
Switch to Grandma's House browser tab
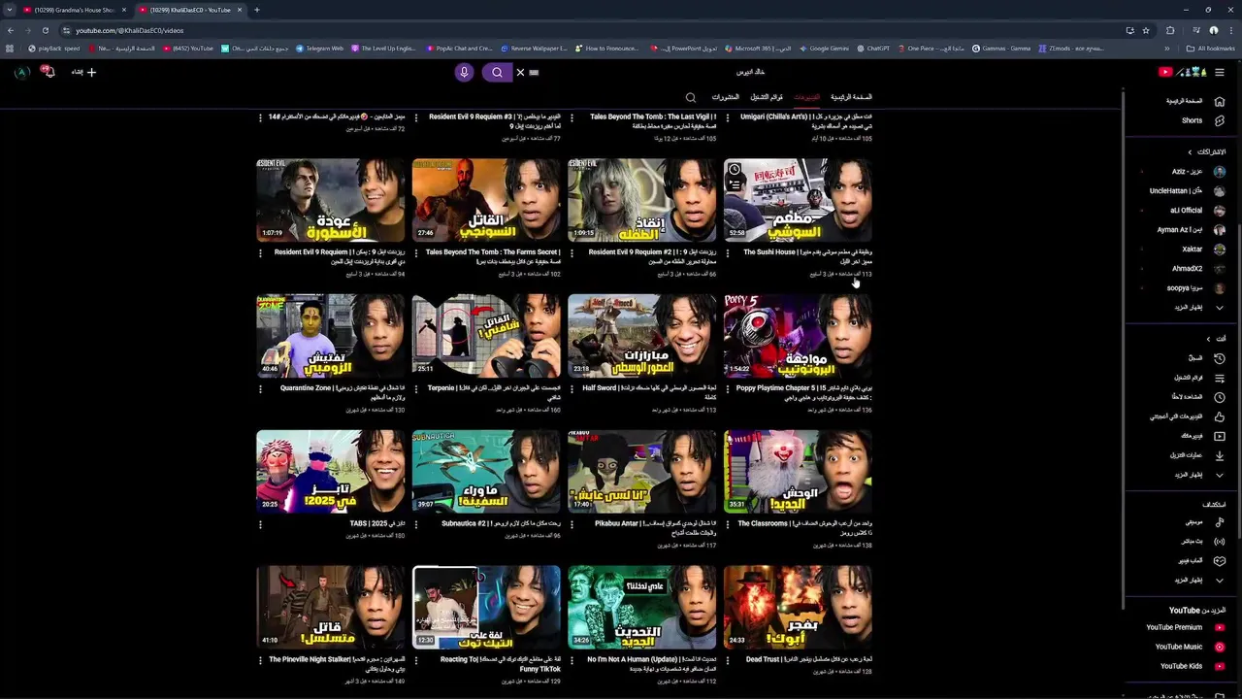click(75, 10)
